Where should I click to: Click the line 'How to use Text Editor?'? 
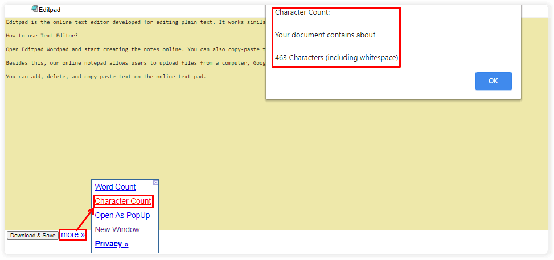(x=42, y=36)
